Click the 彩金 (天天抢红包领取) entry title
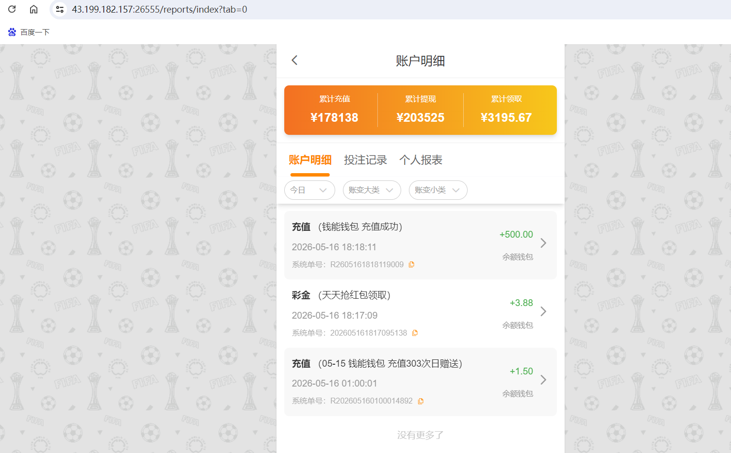The width and height of the screenshot is (731, 453). click(341, 295)
